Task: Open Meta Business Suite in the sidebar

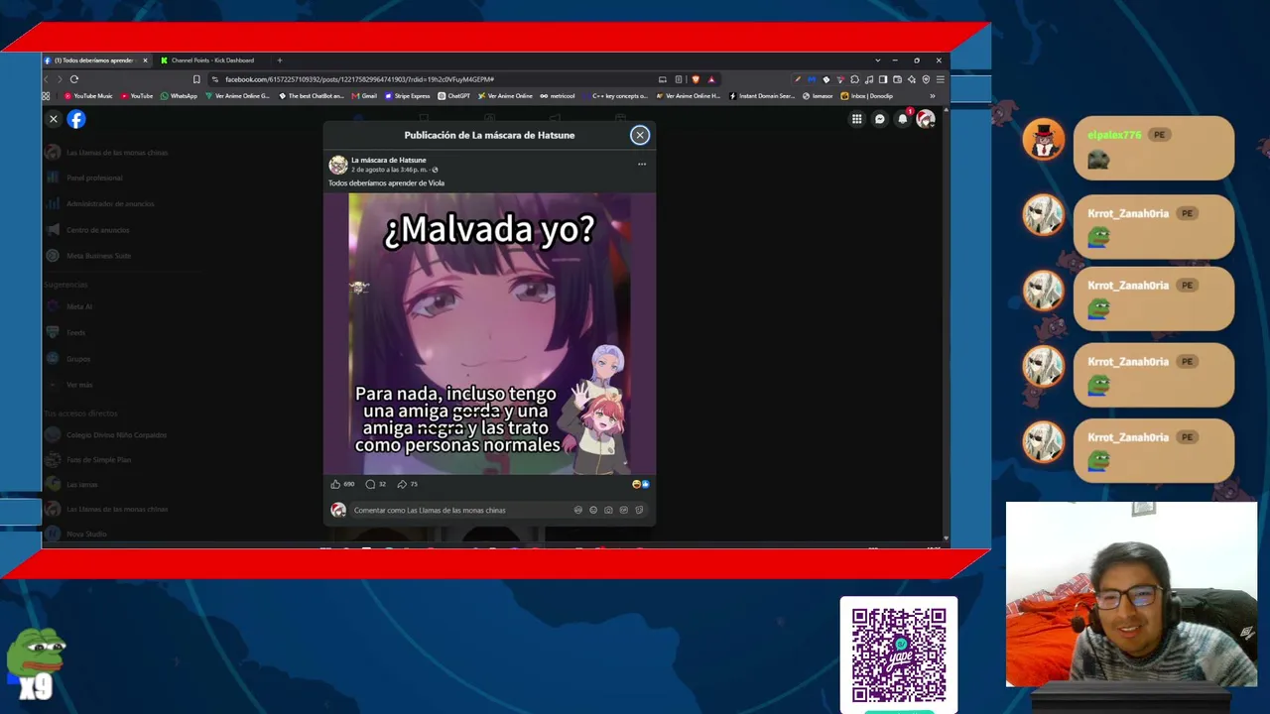Action: point(89,256)
